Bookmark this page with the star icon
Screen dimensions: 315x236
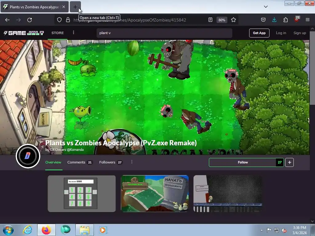pos(233,20)
